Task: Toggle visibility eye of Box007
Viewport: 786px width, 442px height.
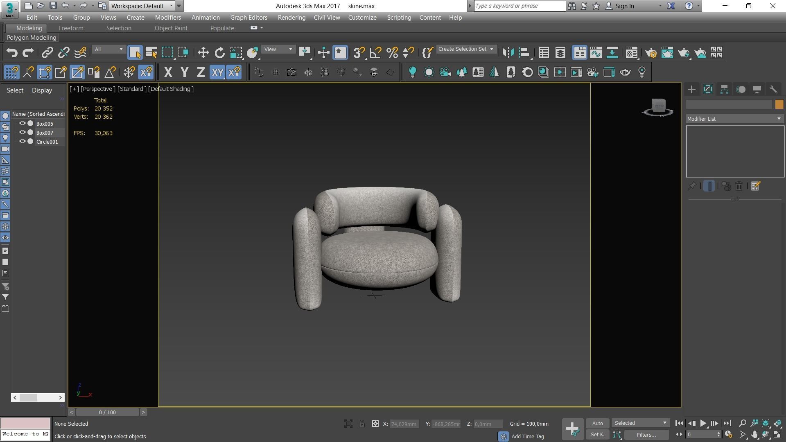Action: pyautogui.click(x=23, y=133)
